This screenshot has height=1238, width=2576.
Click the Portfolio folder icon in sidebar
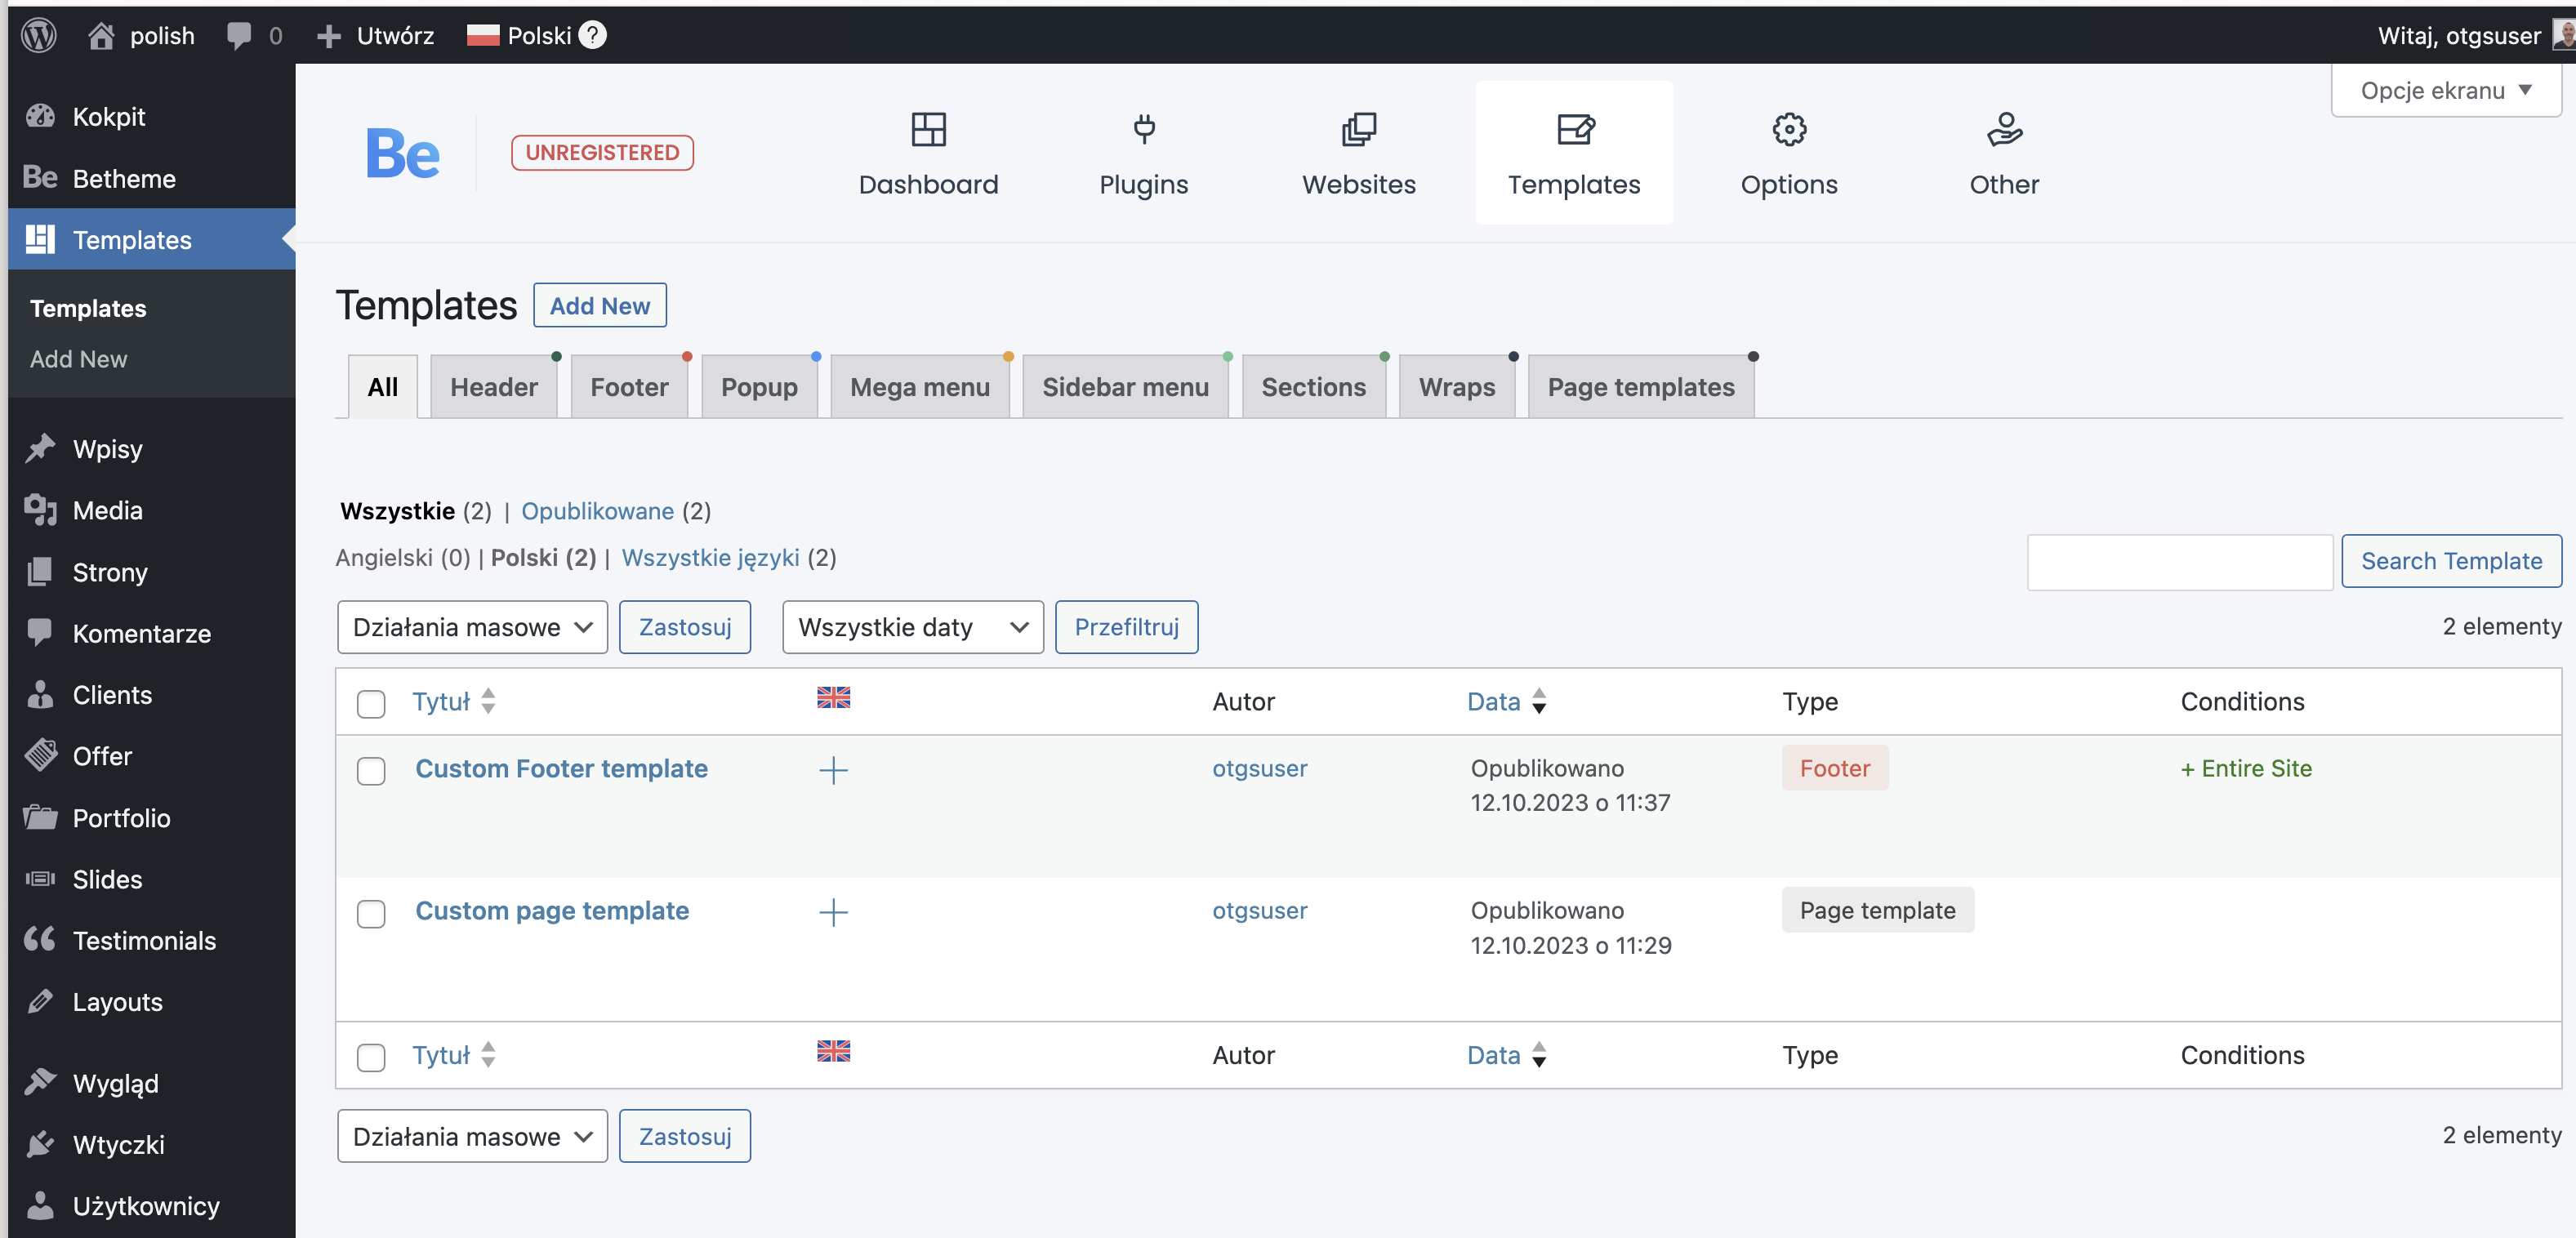click(40, 817)
